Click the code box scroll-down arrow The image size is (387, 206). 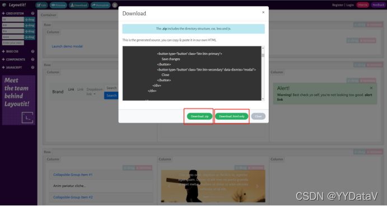[263, 99]
